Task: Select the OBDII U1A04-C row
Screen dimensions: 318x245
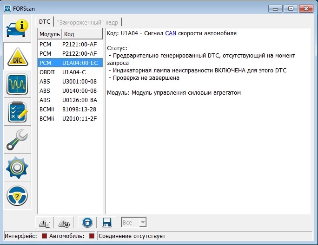Action: coord(70,72)
